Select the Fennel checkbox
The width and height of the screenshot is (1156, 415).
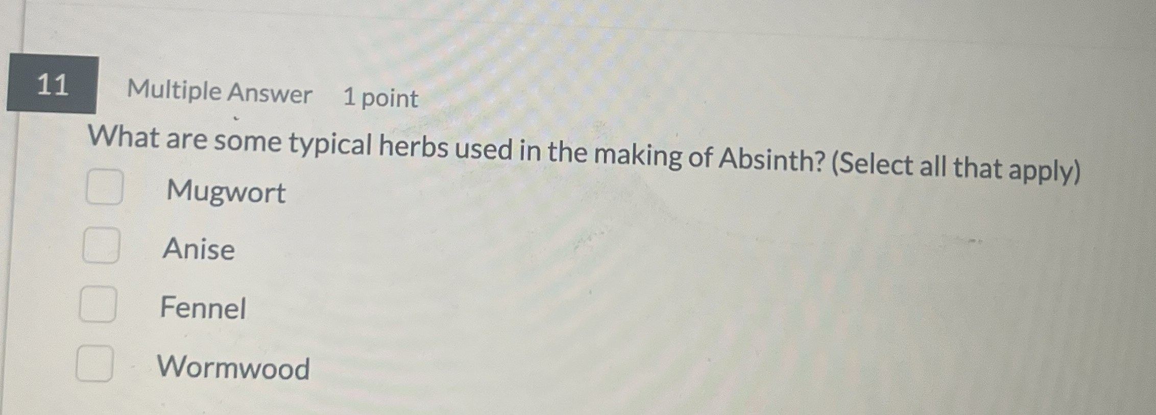[98, 304]
